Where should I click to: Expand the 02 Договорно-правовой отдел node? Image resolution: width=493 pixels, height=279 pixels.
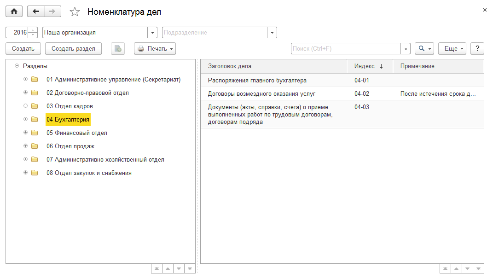point(26,93)
